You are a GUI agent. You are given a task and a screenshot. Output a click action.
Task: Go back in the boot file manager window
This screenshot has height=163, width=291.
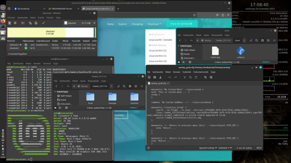[x=180, y=40]
